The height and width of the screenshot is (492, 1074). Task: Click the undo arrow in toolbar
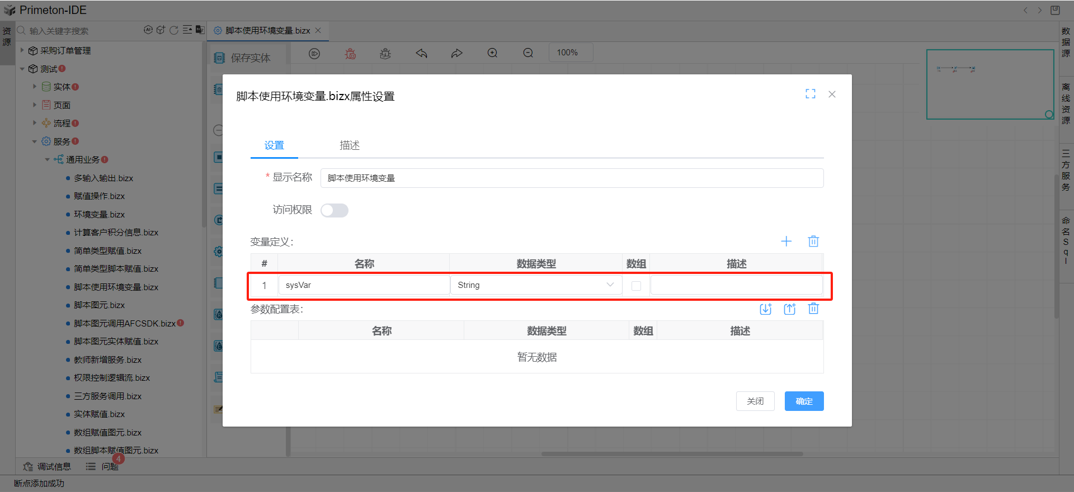(422, 53)
